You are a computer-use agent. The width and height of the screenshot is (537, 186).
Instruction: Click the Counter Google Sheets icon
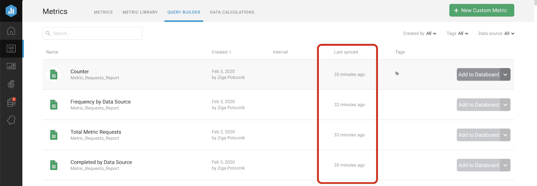[x=54, y=75]
